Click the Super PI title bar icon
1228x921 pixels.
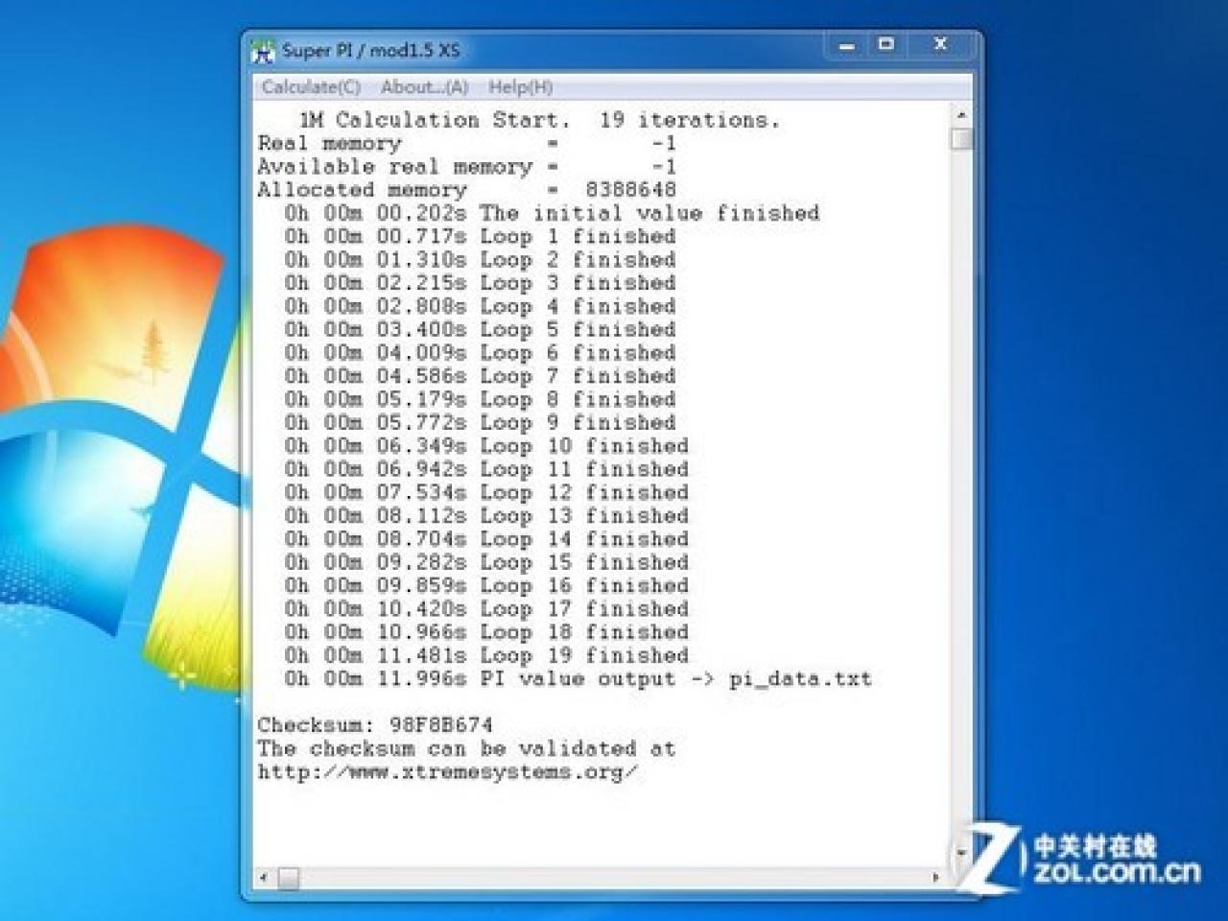point(263,51)
